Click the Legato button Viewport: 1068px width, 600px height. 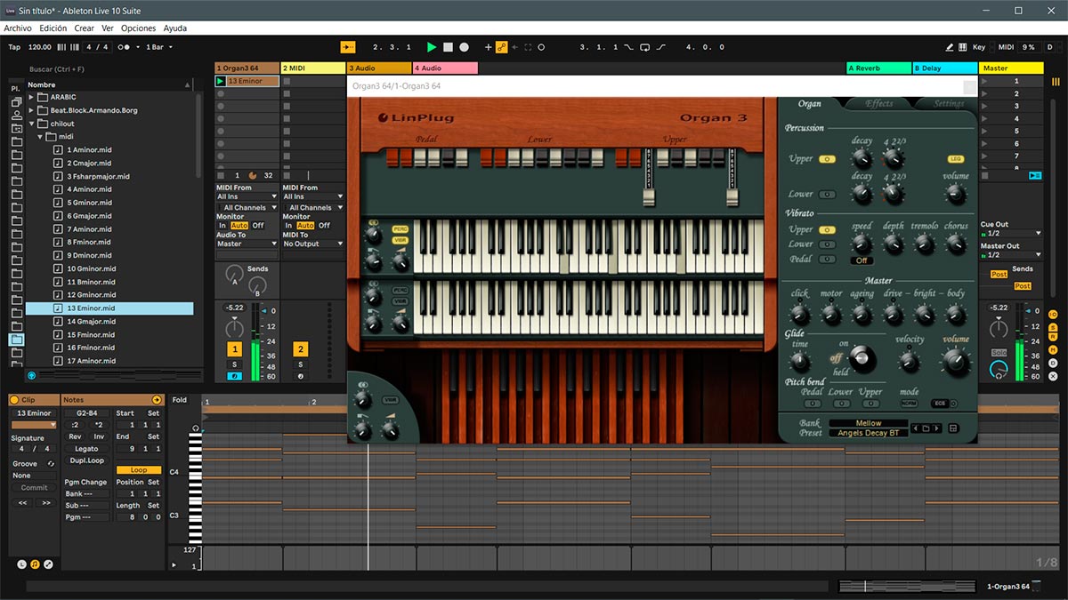pyautogui.click(x=86, y=449)
